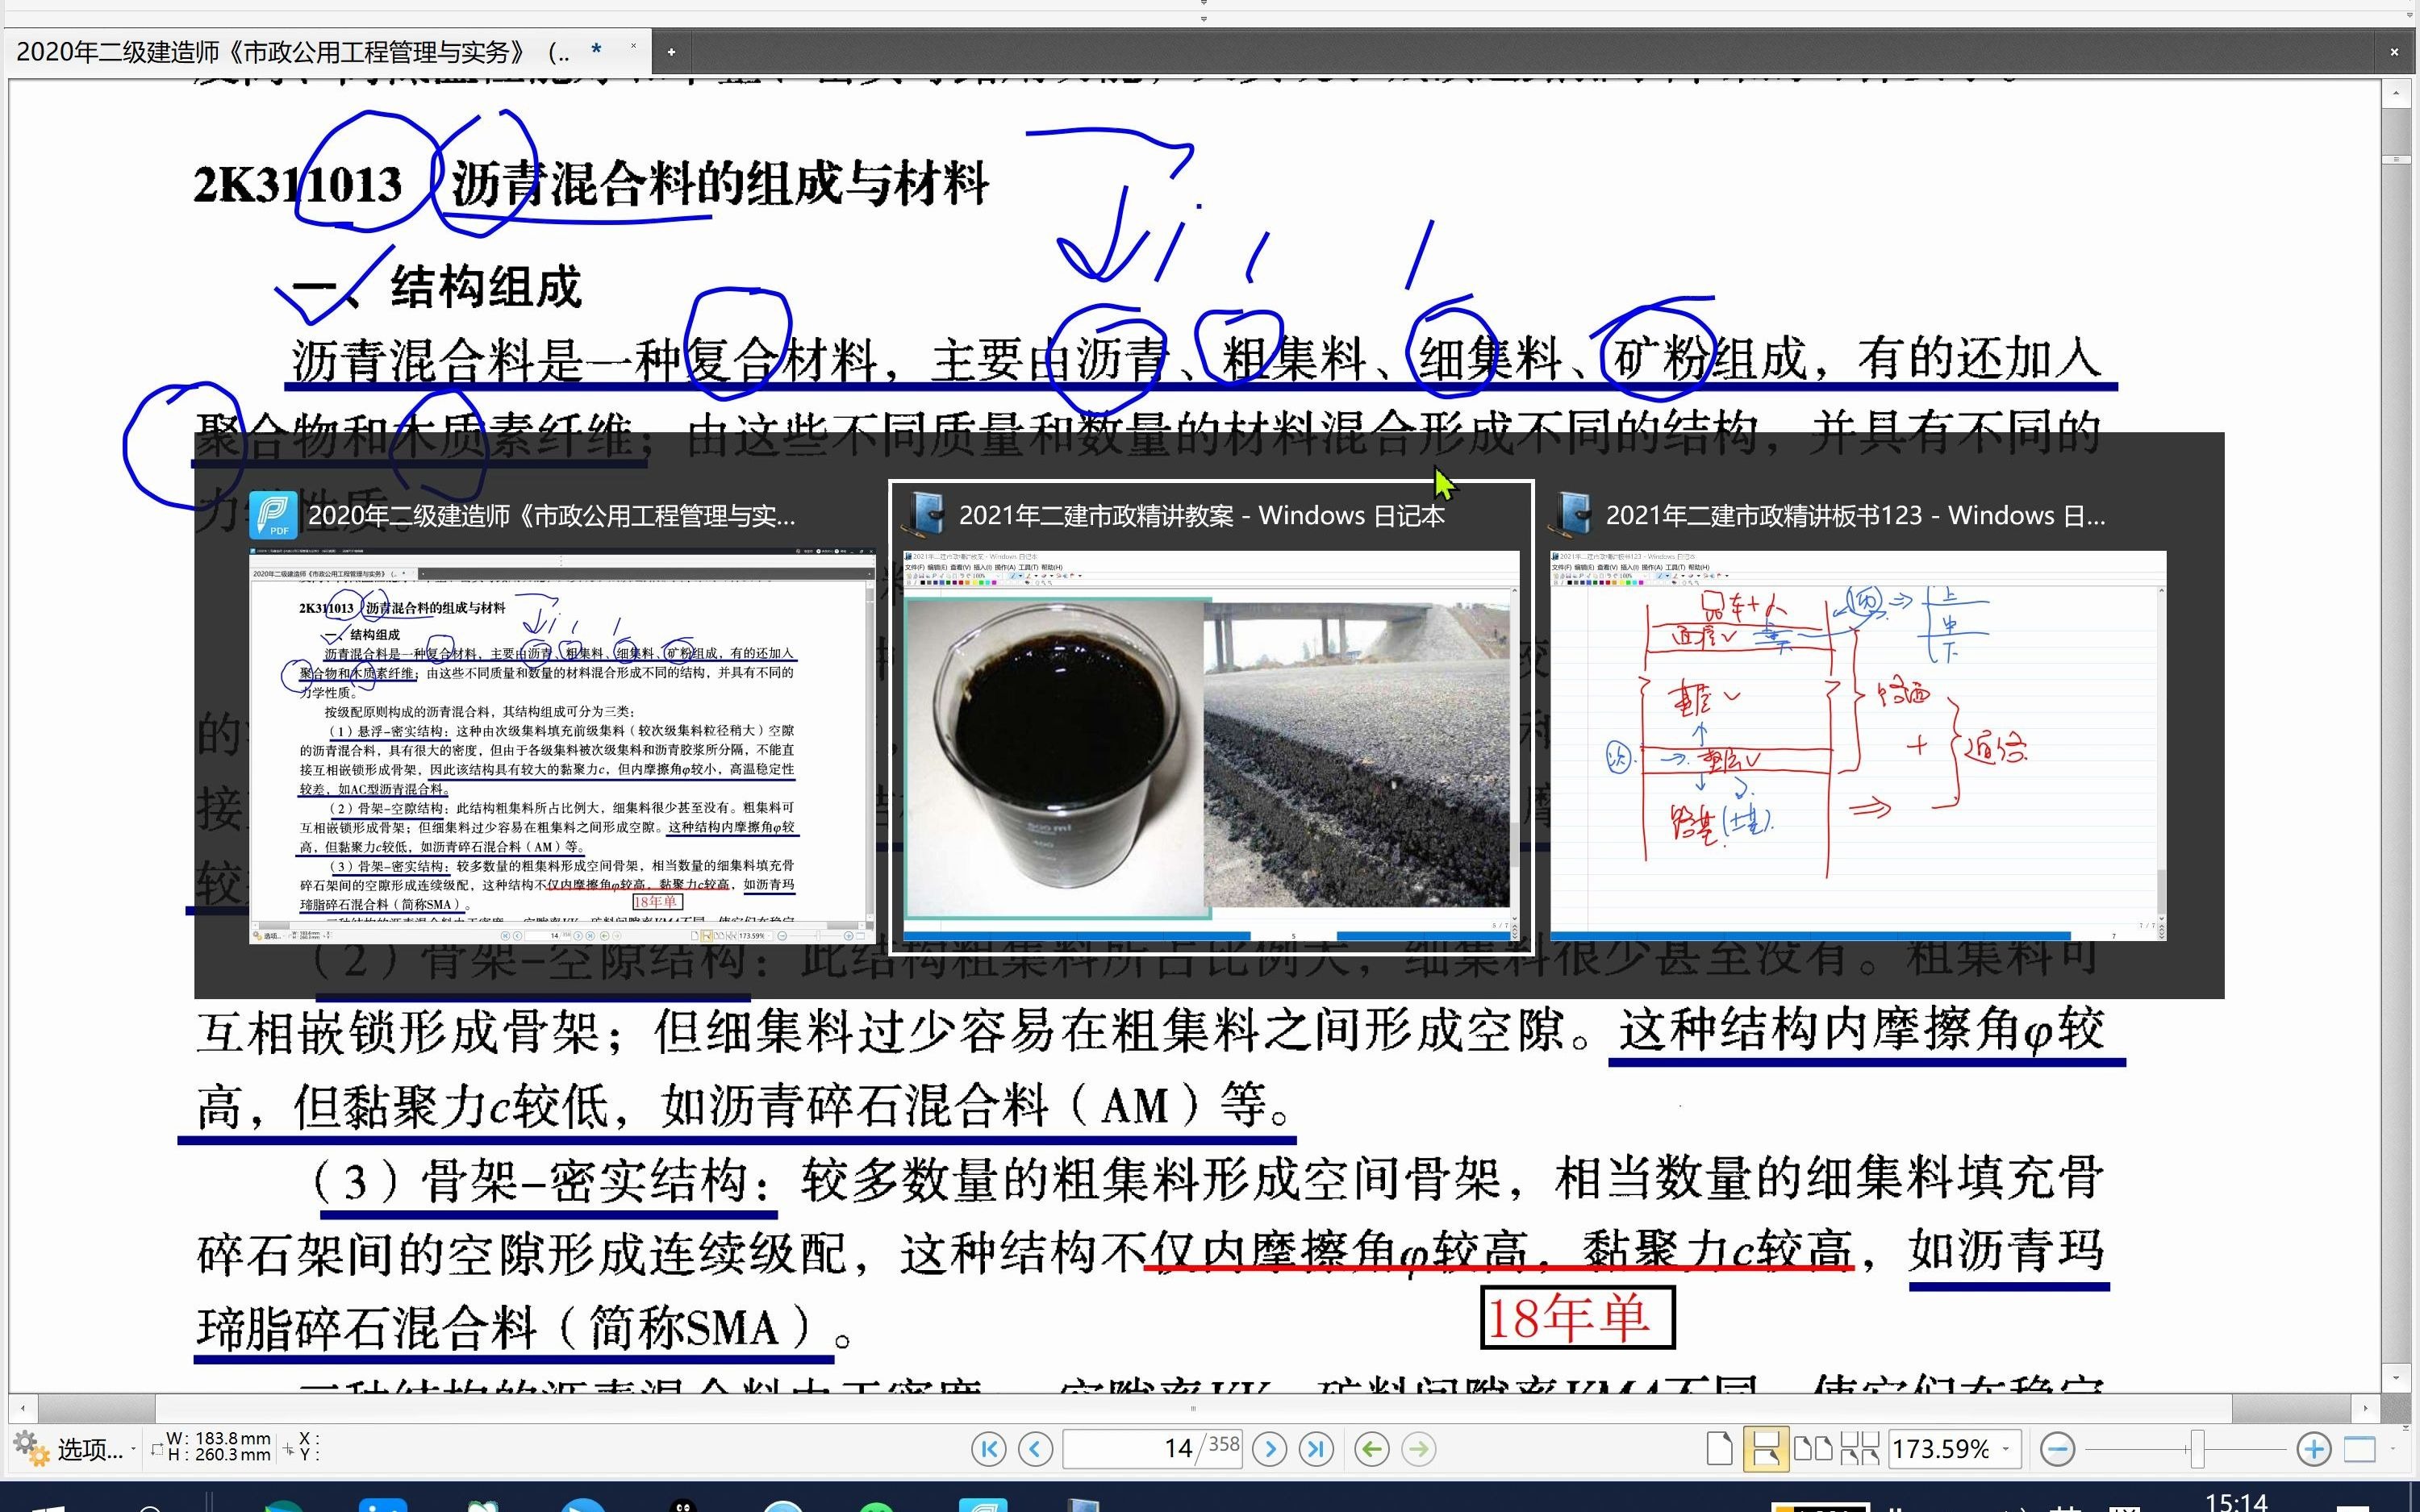This screenshot has height=1512, width=2420.
Task: Select single page layout icon
Action: click(x=1719, y=1448)
